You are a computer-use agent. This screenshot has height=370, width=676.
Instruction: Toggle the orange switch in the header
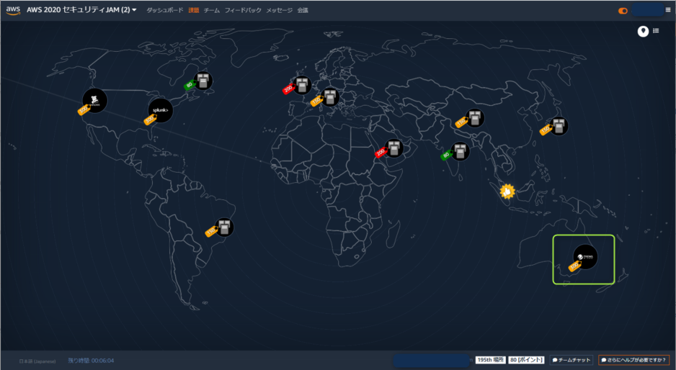[x=623, y=11]
